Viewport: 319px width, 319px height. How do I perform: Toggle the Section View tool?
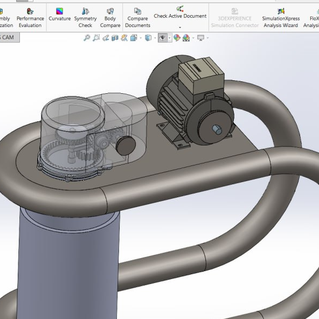click(x=115, y=38)
